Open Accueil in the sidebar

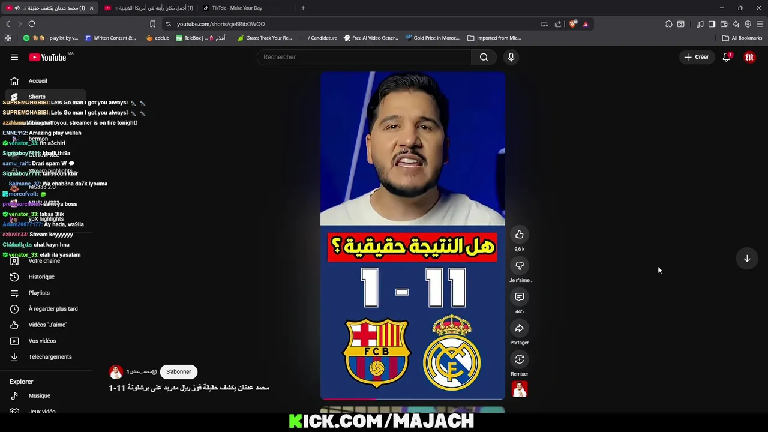(45, 81)
